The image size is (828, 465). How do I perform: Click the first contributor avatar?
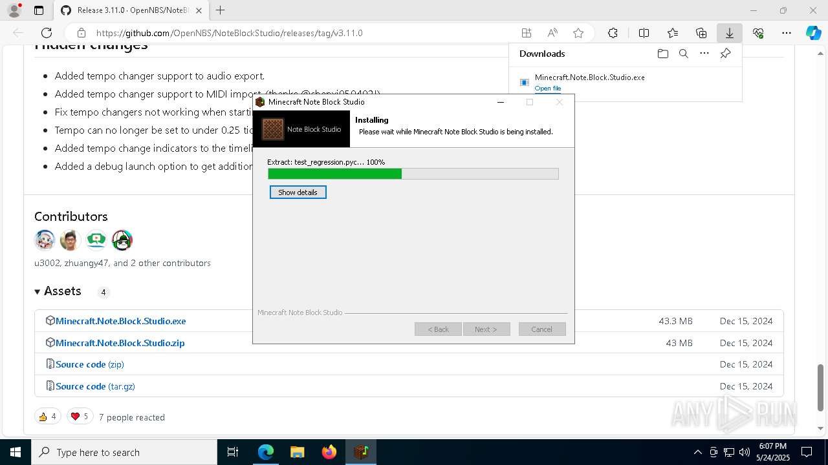pos(45,240)
